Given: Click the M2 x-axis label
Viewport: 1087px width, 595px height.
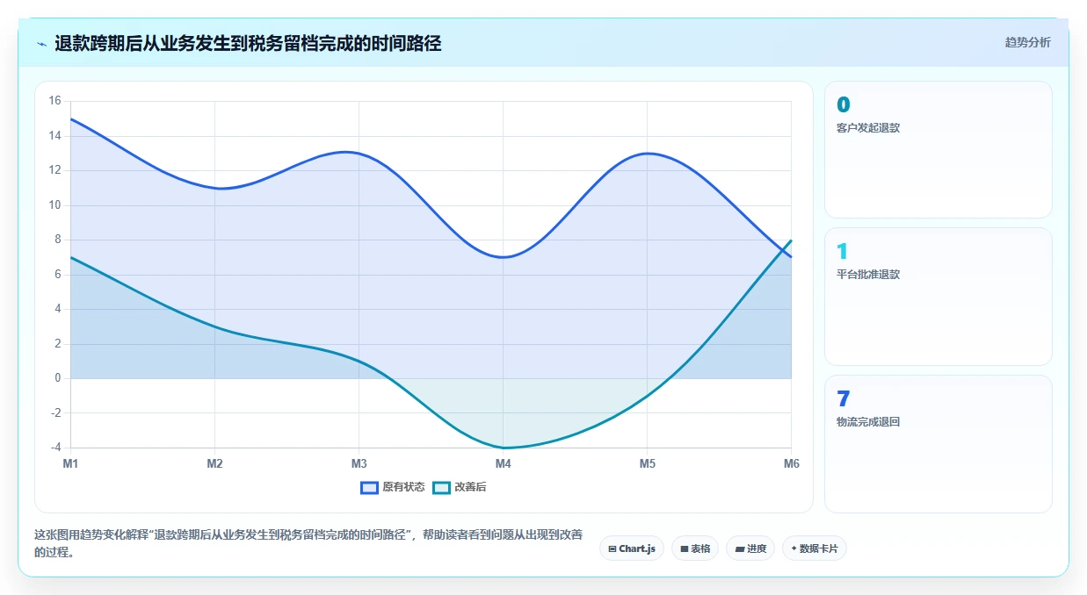Looking at the screenshot, I should (214, 463).
